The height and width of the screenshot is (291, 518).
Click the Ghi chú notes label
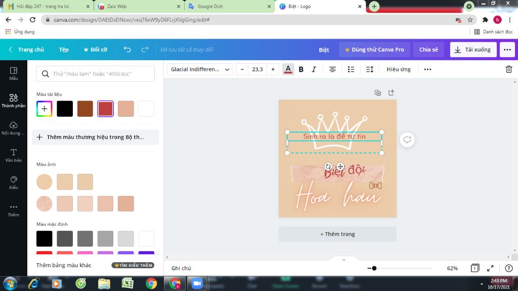click(x=181, y=268)
